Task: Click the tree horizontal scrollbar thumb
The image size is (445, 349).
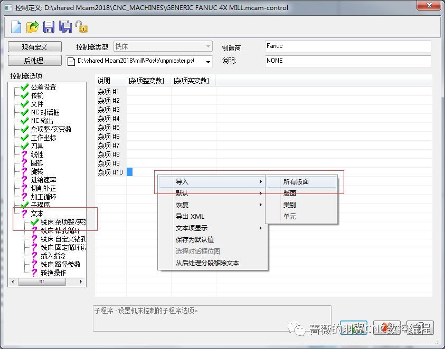Action: point(42,282)
